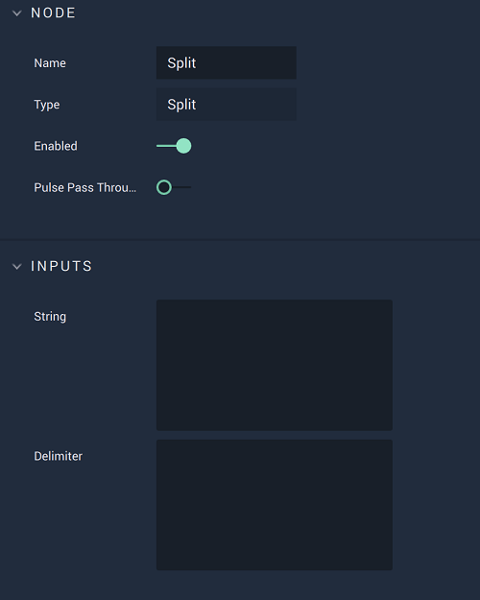Click the NODE section header title
Screen dimensions: 480x600
point(53,13)
